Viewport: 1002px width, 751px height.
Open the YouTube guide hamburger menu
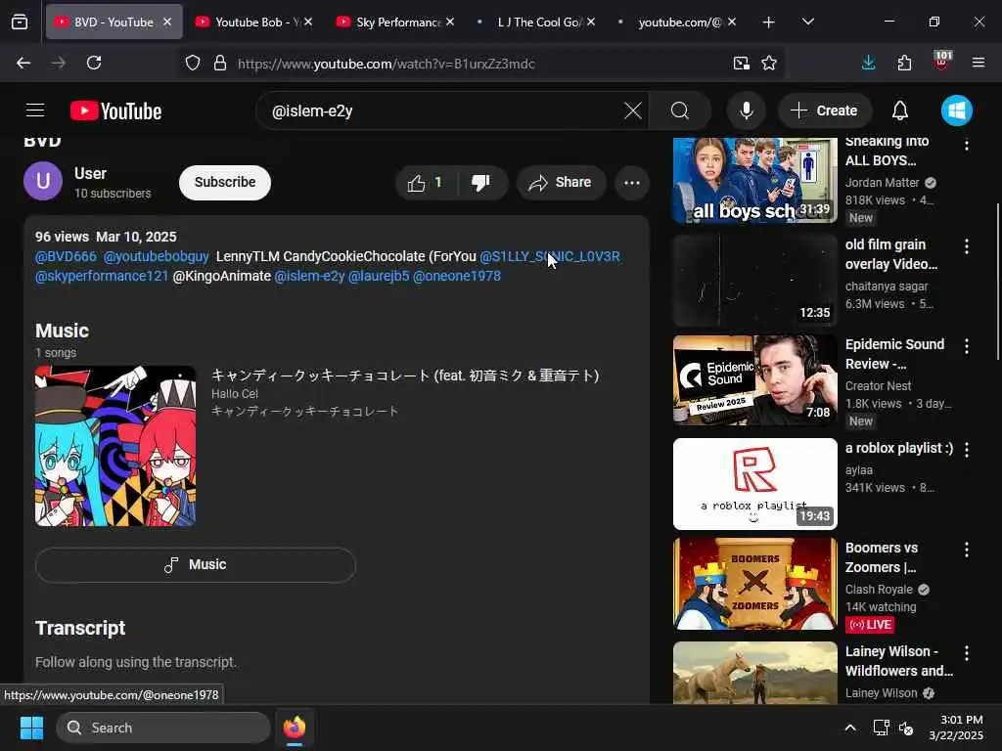(x=35, y=110)
